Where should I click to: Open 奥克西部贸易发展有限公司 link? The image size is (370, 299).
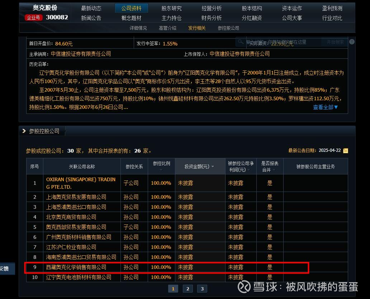tap(76, 227)
